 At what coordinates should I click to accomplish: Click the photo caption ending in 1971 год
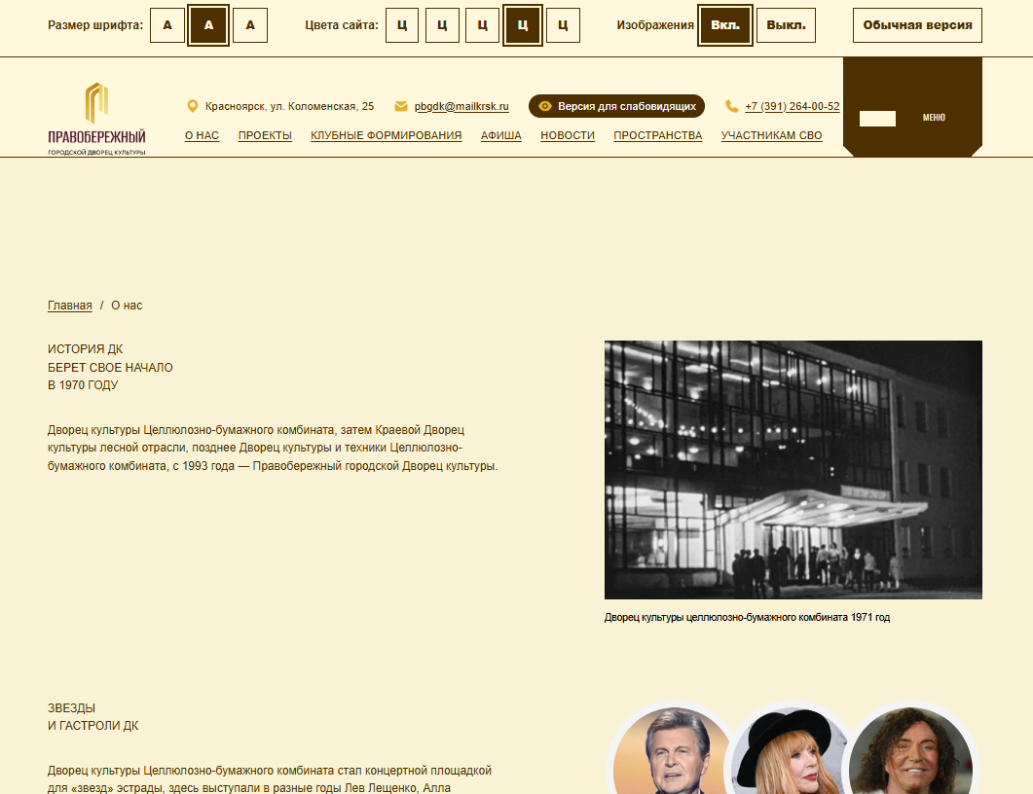(747, 618)
